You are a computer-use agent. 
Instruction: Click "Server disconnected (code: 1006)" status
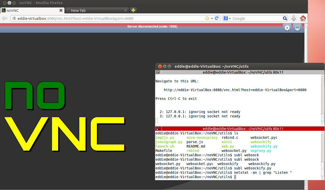pos(152,27)
